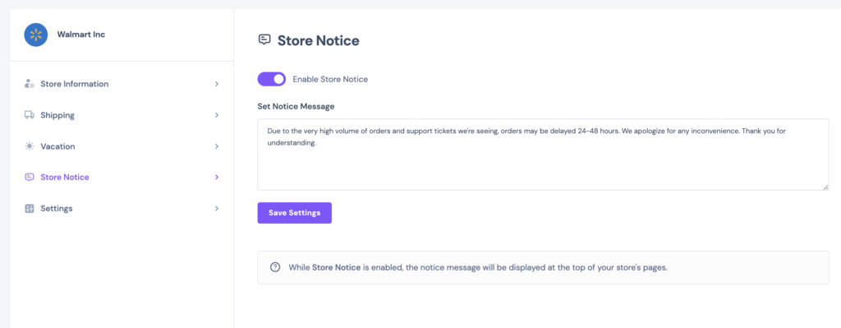Open the Shipping menu item
The height and width of the screenshot is (328, 841).
(122, 115)
